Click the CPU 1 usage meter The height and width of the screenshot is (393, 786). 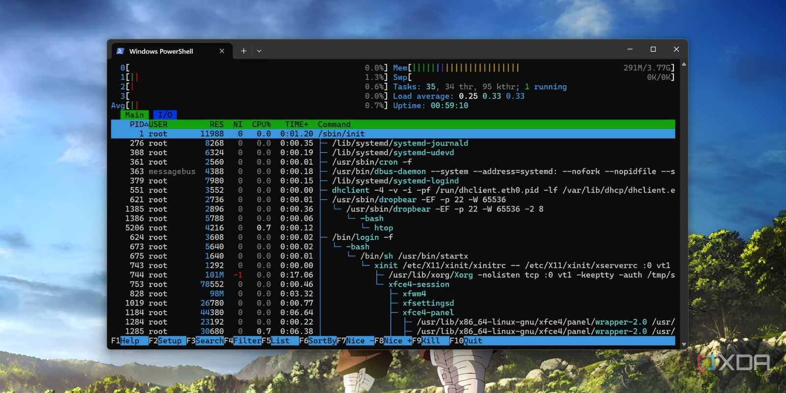click(x=254, y=77)
